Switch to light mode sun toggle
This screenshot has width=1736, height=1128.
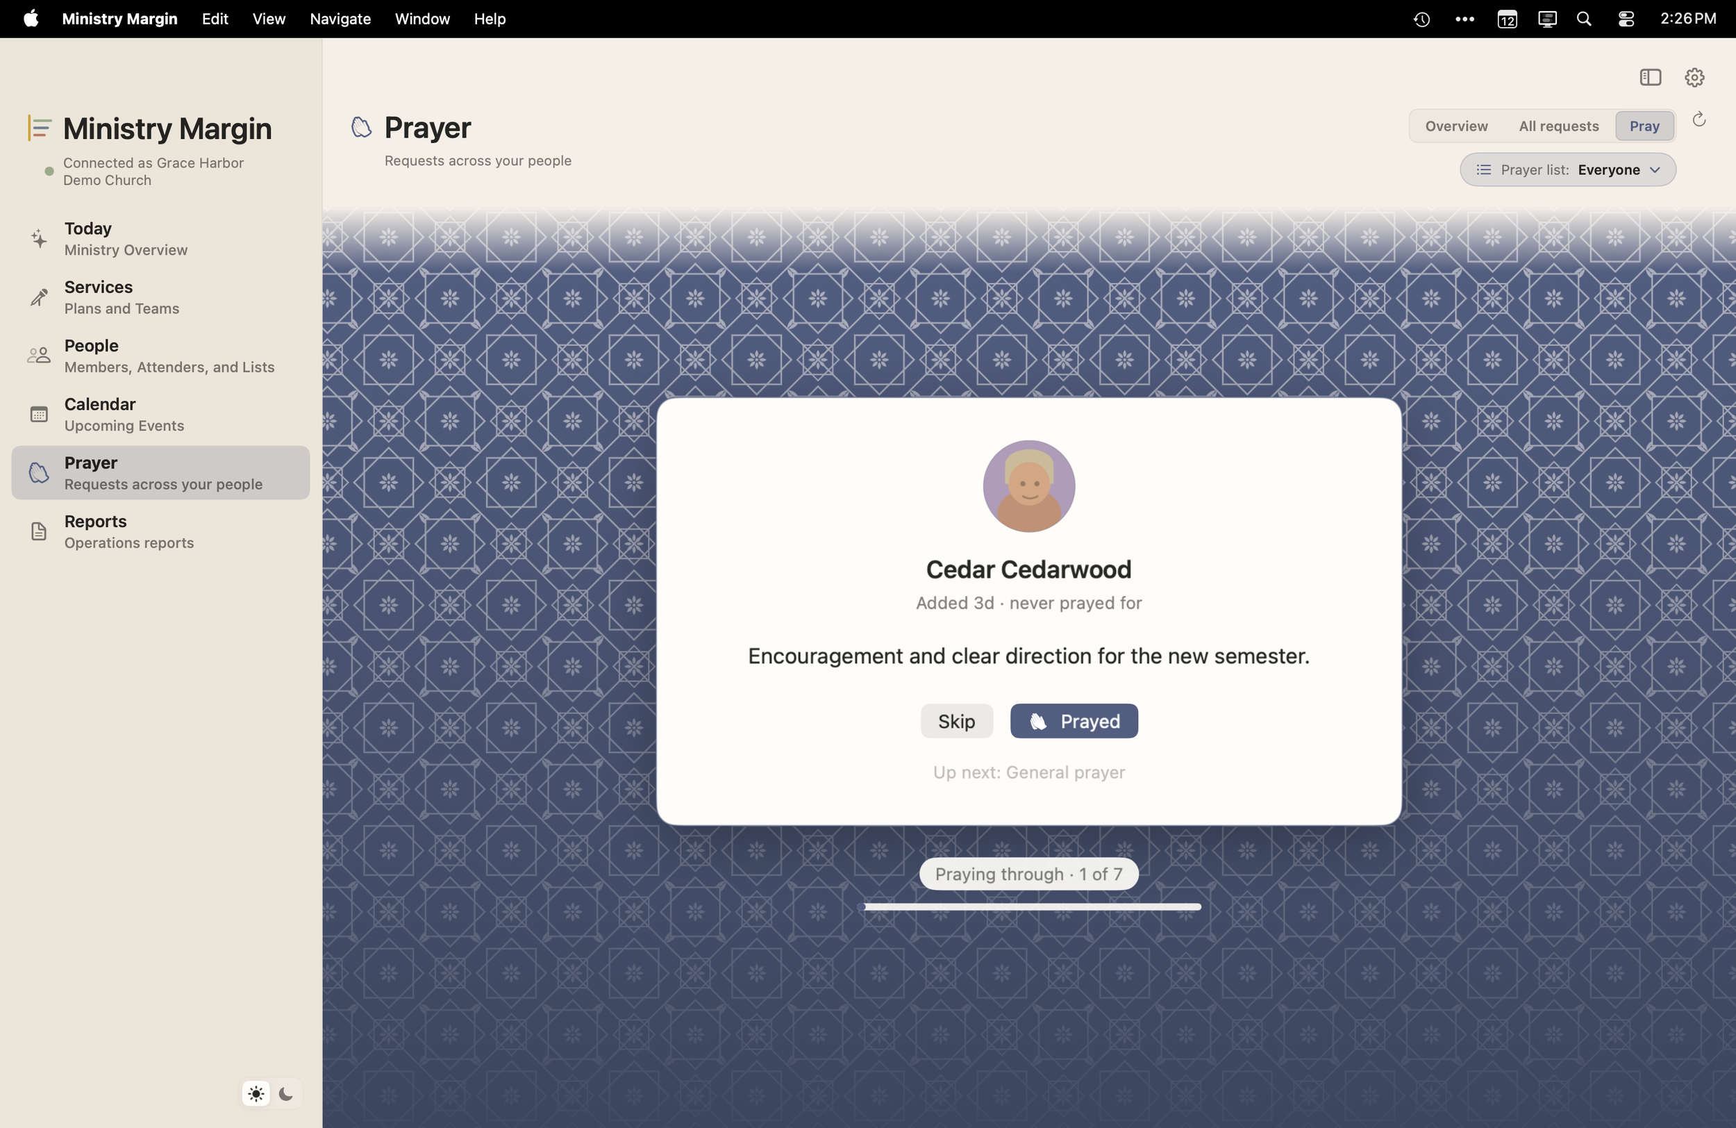point(256,1094)
